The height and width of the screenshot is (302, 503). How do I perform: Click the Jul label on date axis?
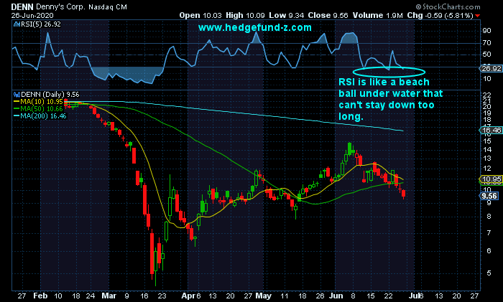click(415, 296)
